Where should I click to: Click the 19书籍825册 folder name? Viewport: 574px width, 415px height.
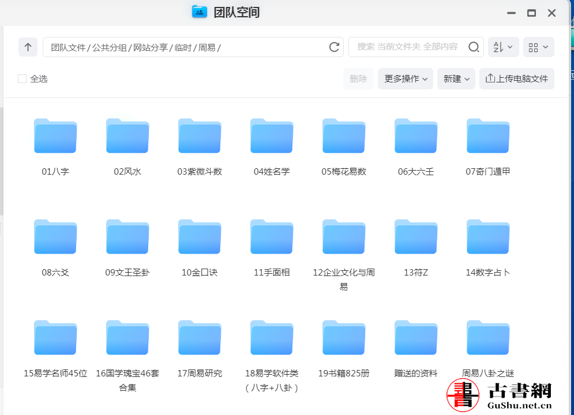tap(344, 373)
